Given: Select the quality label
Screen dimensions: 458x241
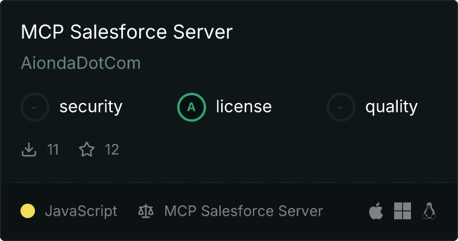Looking at the screenshot, I should (391, 107).
